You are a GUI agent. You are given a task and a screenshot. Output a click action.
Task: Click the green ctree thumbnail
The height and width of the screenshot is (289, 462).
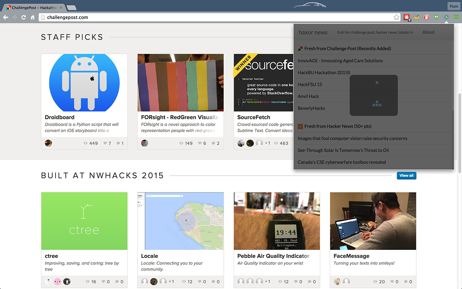(84, 221)
